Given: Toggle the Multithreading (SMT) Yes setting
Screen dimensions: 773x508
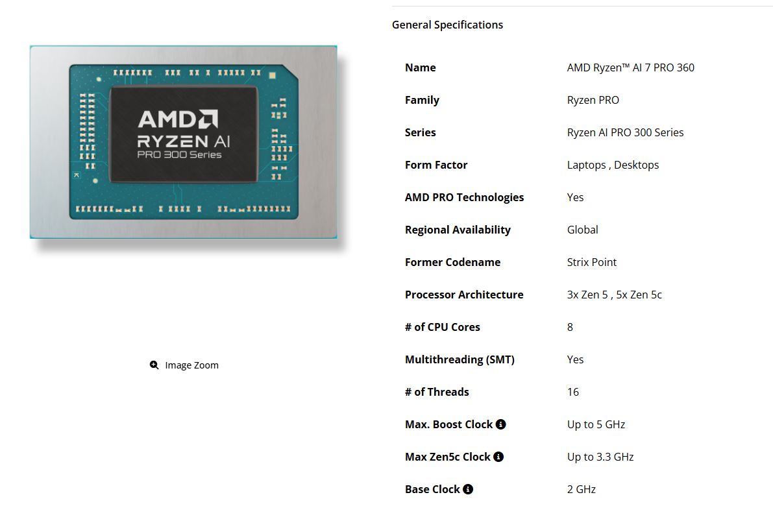Looking at the screenshot, I should click(575, 359).
